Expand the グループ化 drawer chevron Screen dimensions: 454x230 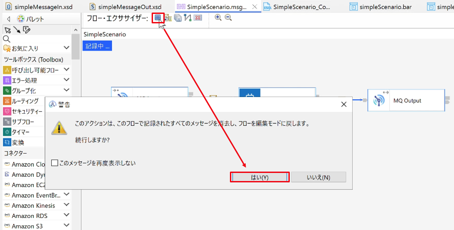click(x=67, y=90)
